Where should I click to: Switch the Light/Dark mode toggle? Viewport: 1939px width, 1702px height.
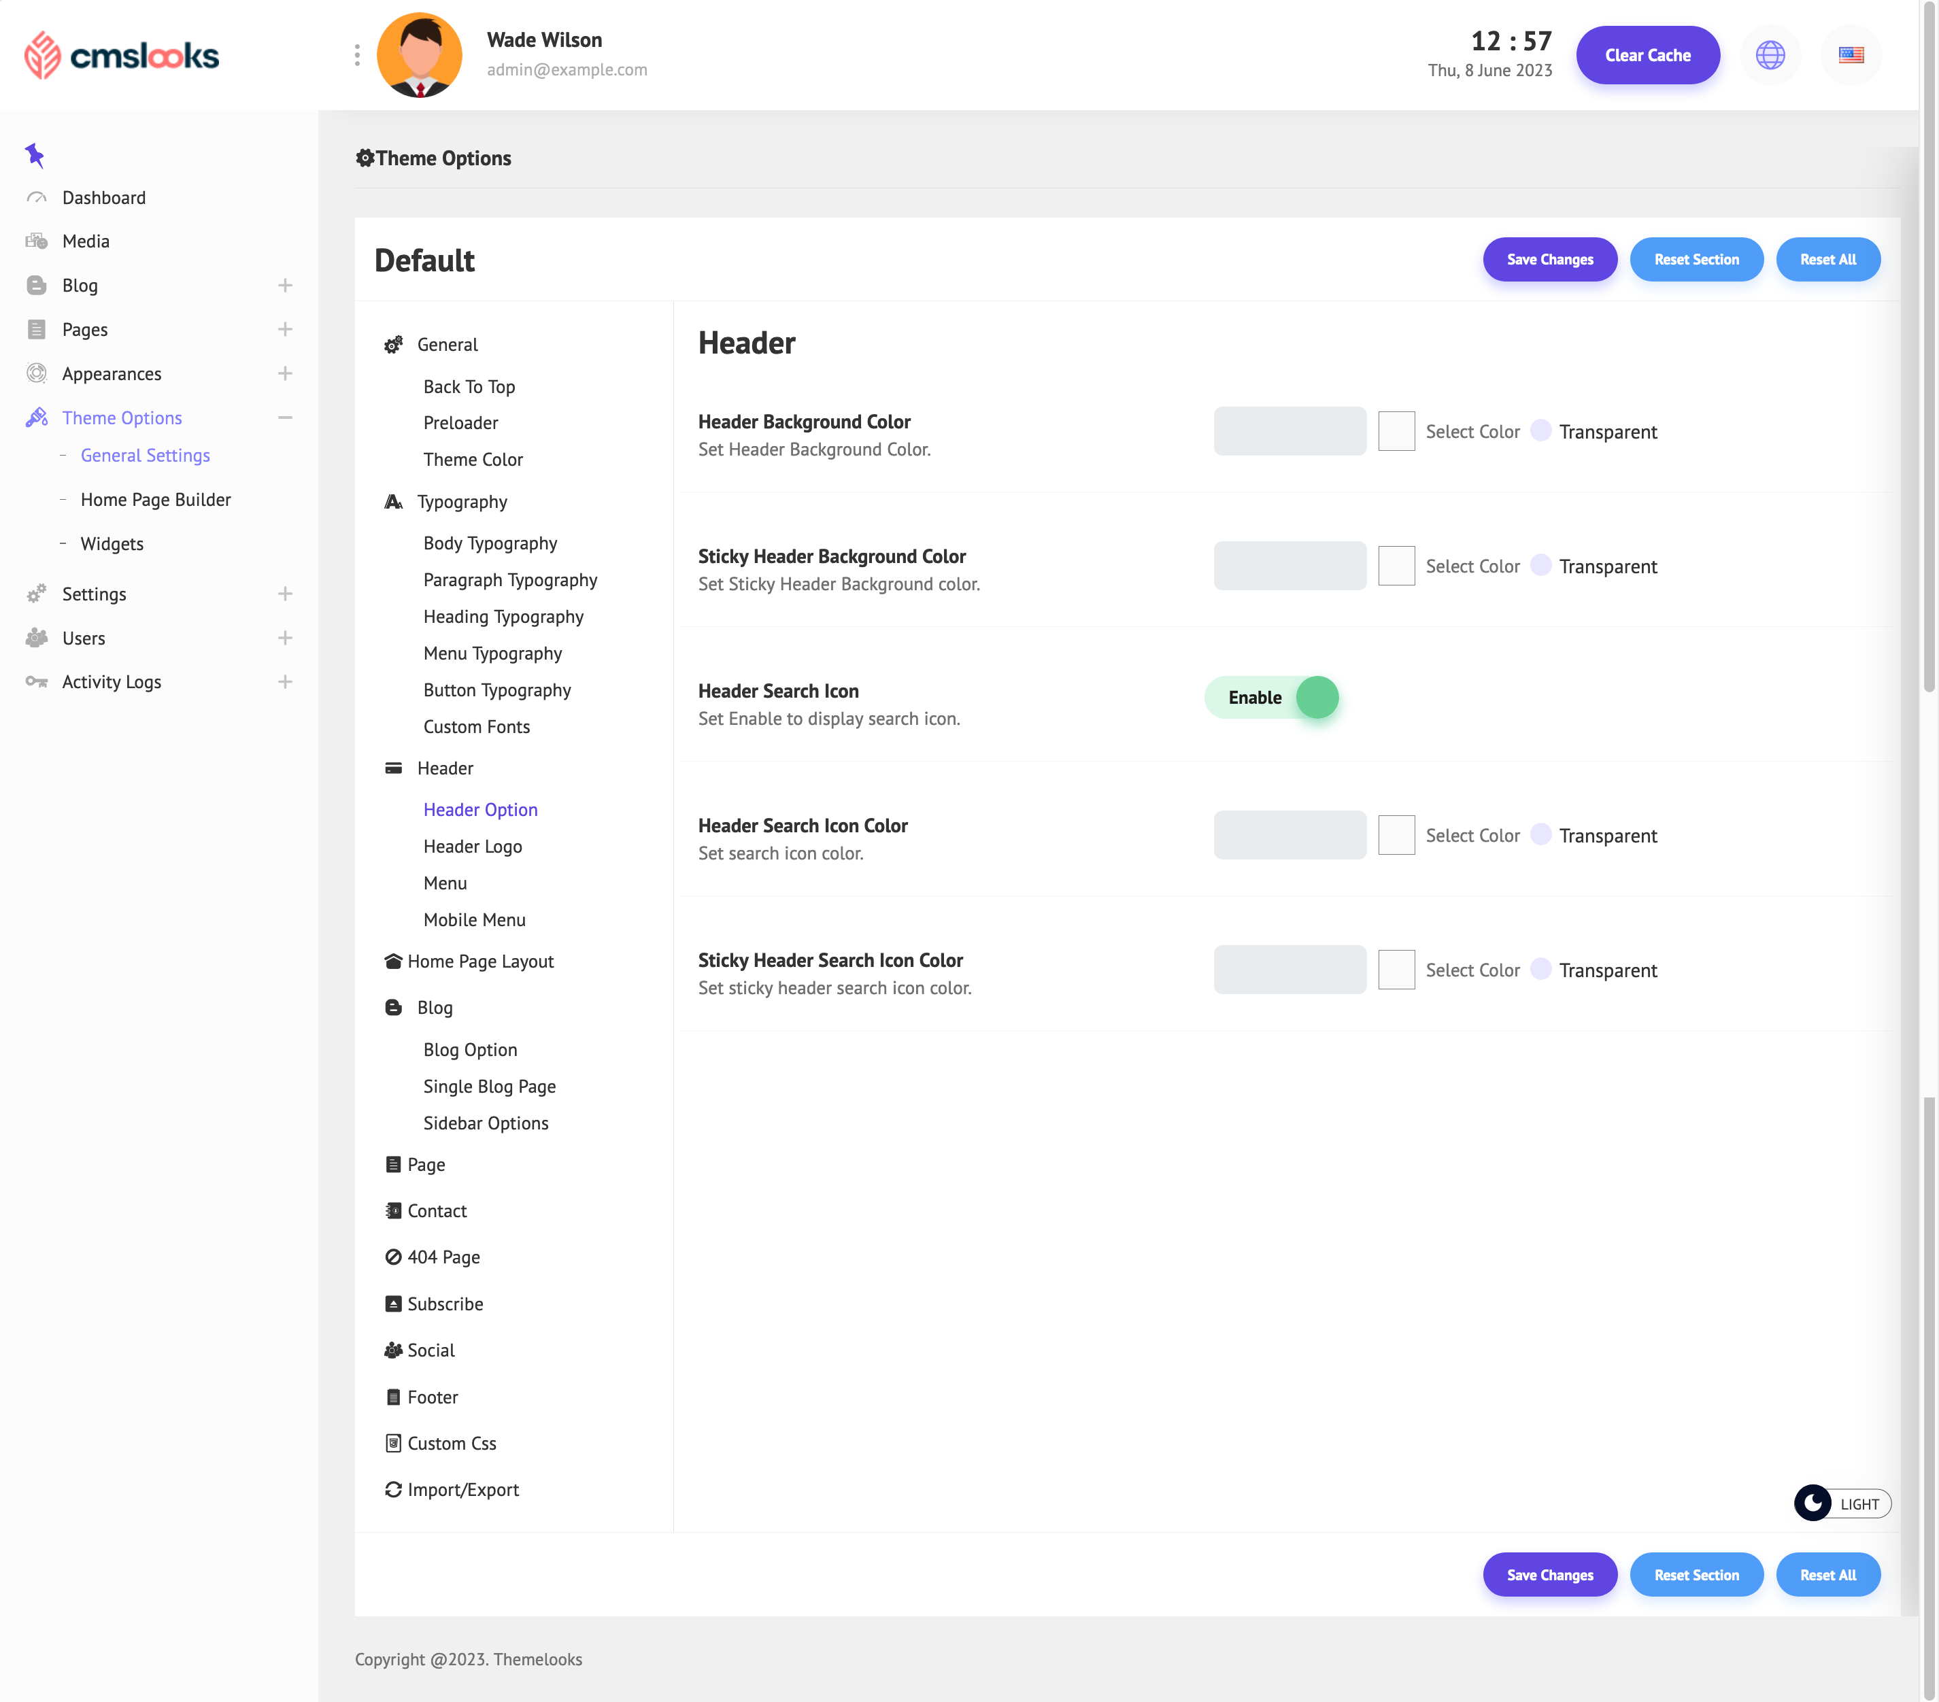tap(1840, 1503)
